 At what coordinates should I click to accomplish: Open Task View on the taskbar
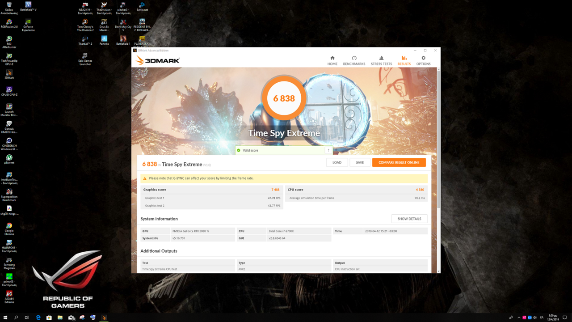click(x=27, y=318)
